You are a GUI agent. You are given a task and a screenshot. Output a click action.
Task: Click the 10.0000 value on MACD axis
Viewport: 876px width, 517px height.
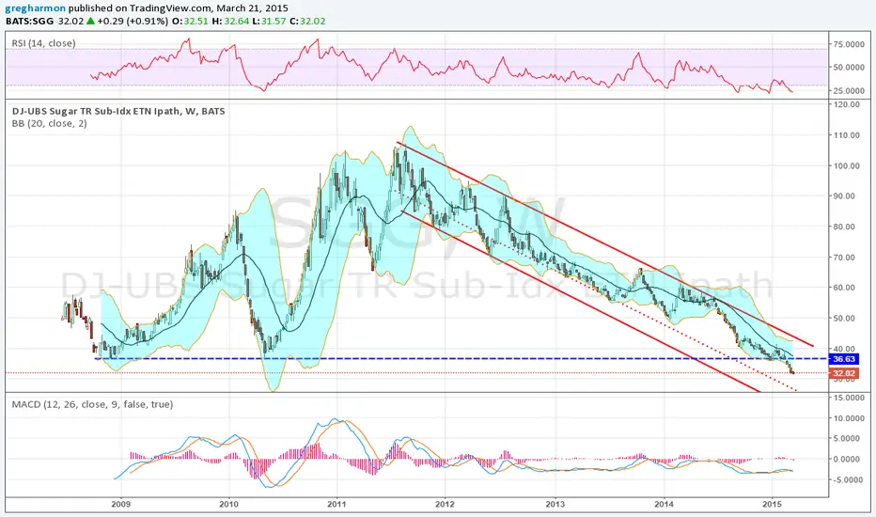[848, 418]
